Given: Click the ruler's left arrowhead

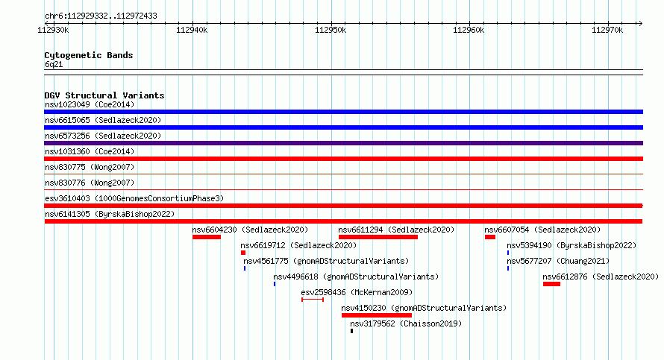Looking at the screenshot, I should point(47,23).
